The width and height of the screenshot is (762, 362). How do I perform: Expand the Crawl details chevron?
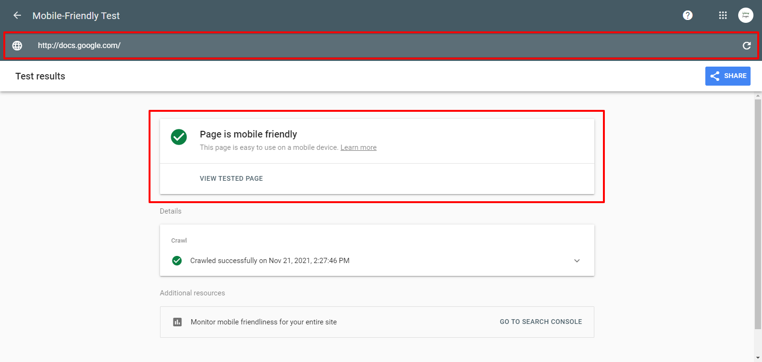click(577, 261)
